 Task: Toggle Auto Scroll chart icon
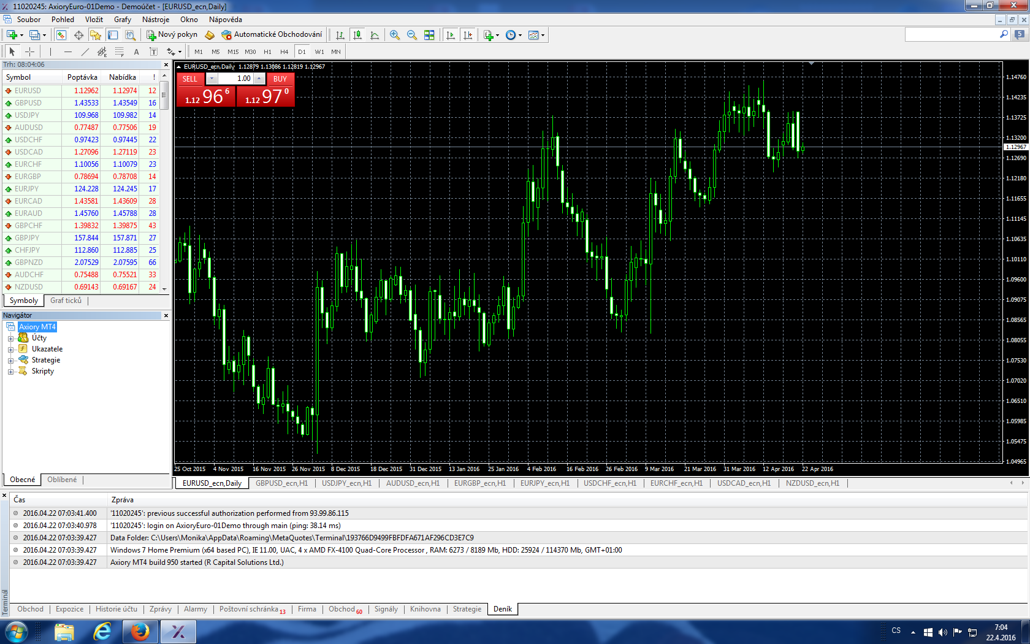(x=451, y=35)
